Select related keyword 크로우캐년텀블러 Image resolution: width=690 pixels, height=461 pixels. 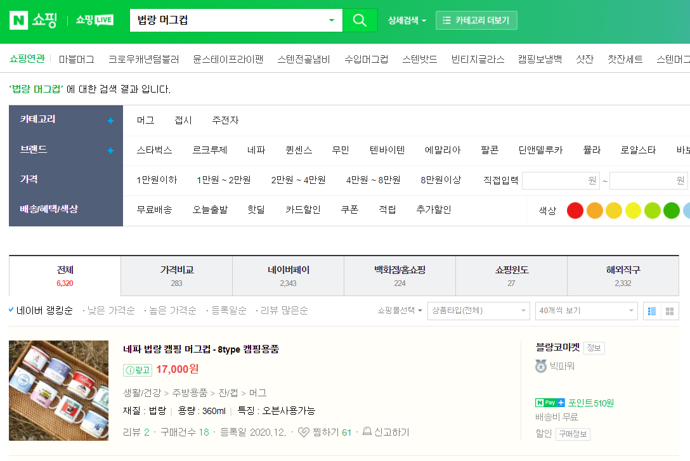[144, 60]
